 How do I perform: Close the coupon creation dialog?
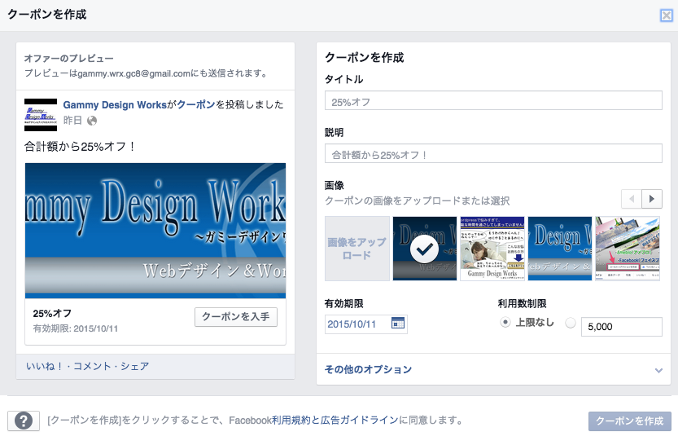(667, 15)
